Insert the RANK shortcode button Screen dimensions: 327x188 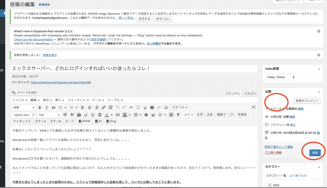(x=84, y=121)
